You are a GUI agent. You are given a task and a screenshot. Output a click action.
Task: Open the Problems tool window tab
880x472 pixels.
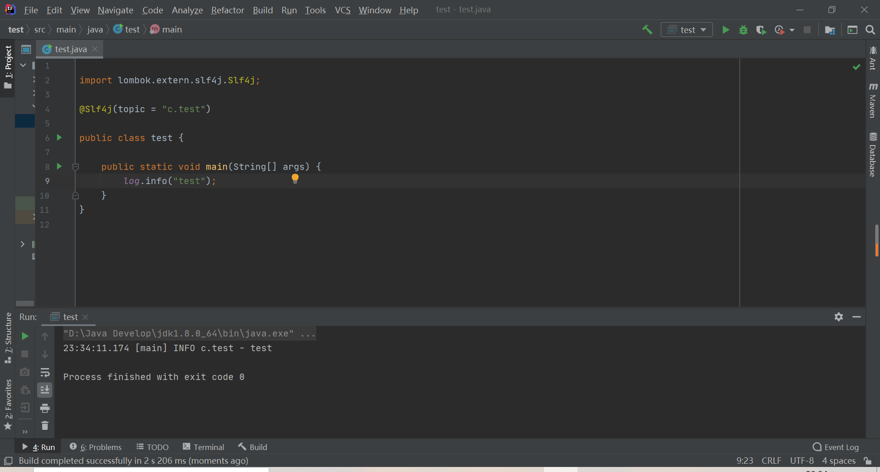pyautogui.click(x=95, y=447)
